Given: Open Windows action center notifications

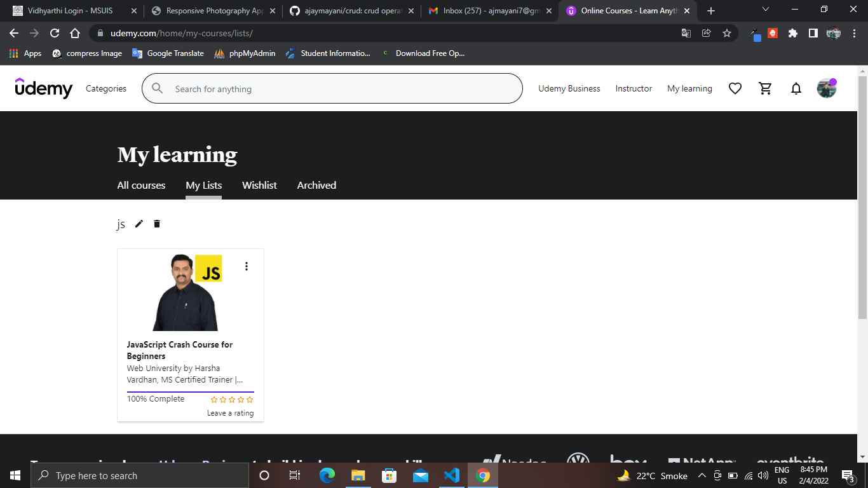Looking at the screenshot, I should click(847, 475).
